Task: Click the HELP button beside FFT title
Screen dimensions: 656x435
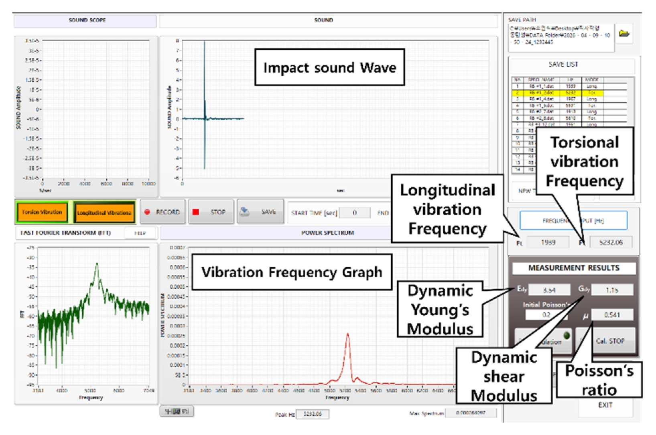Action: point(140,233)
